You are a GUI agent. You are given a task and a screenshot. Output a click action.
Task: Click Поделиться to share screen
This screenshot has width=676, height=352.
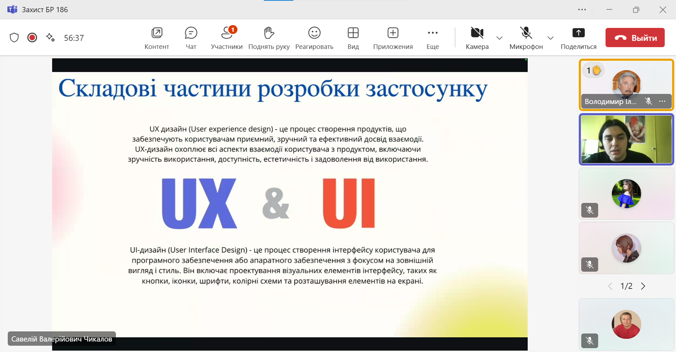point(578,38)
